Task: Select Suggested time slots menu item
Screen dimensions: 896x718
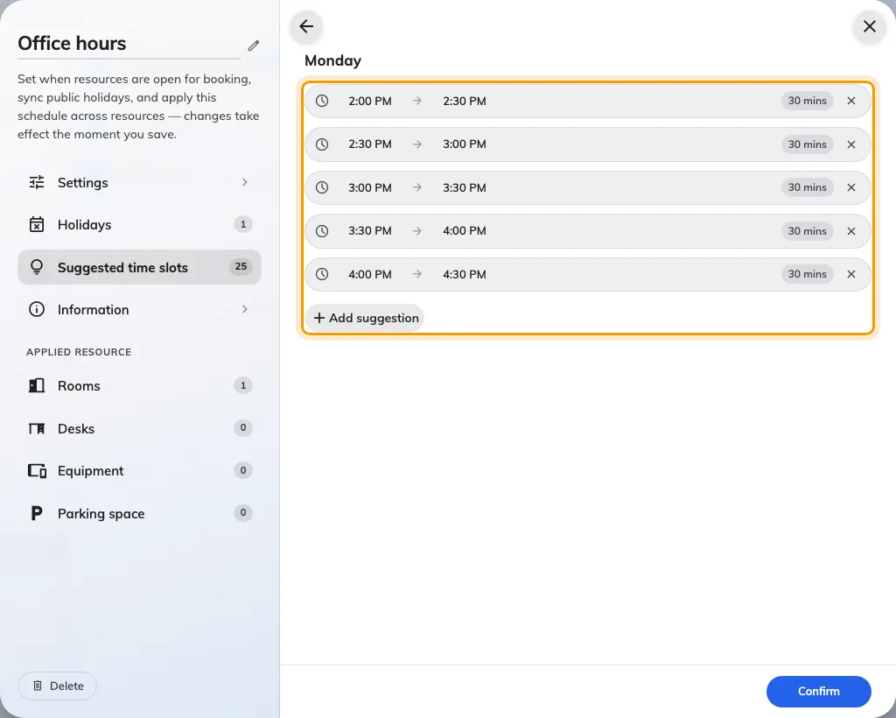Action: click(139, 267)
